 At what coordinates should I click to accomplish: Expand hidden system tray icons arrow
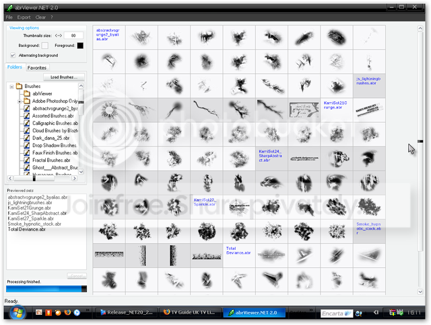coord(376,312)
